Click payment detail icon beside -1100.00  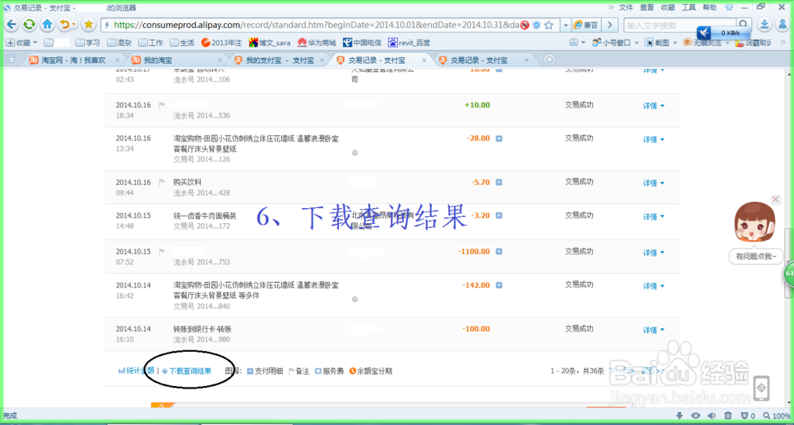pos(499,252)
